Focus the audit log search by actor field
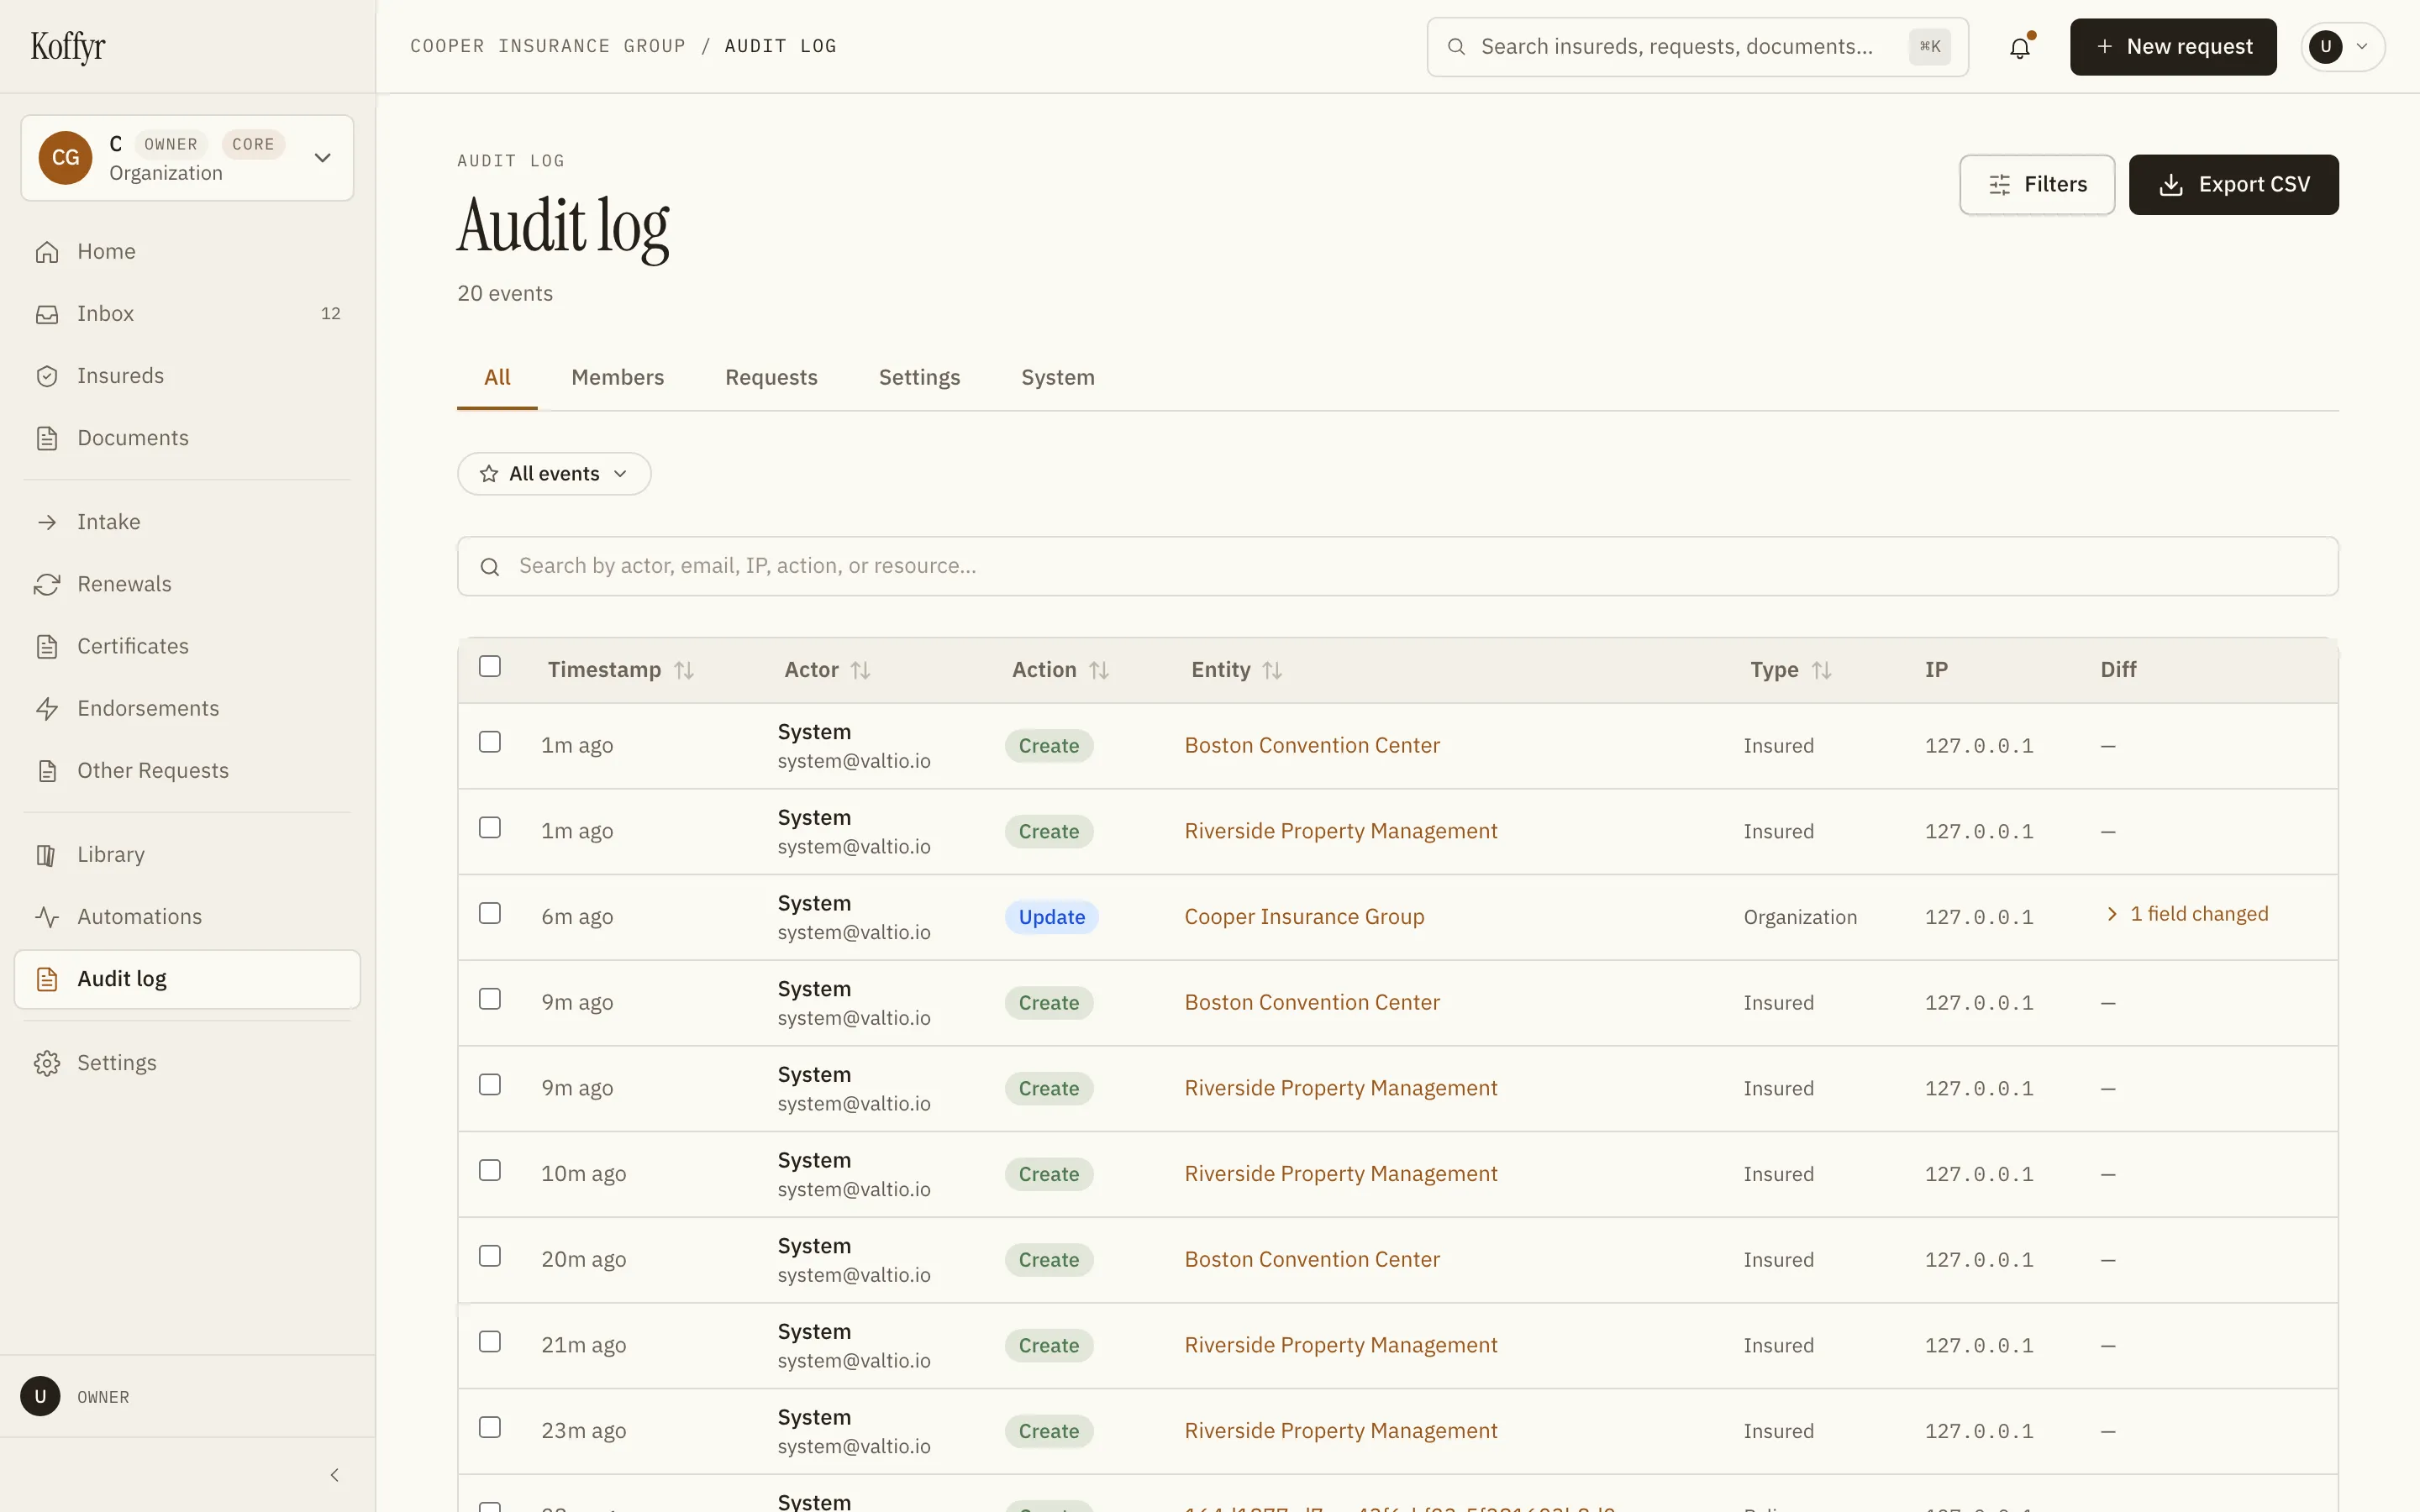Image resolution: width=2420 pixels, height=1512 pixels. pyautogui.click(x=1397, y=567)
